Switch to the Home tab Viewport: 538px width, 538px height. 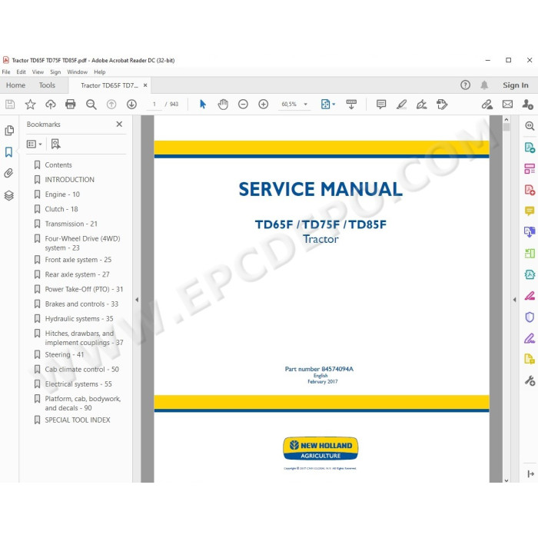click(x=16, y=85)
